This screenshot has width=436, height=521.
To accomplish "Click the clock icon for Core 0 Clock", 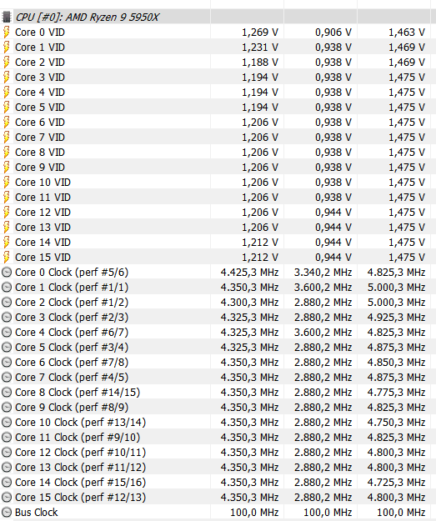I will 7,273.
